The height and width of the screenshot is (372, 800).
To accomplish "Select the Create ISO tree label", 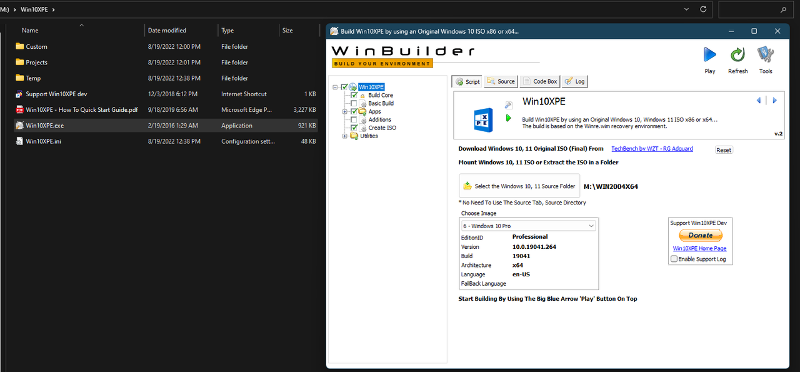I will tap(382, 128).
